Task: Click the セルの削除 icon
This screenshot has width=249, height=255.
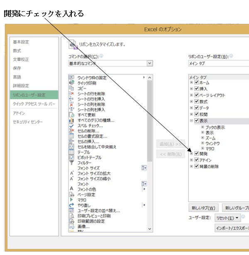Action: point(71,131)
